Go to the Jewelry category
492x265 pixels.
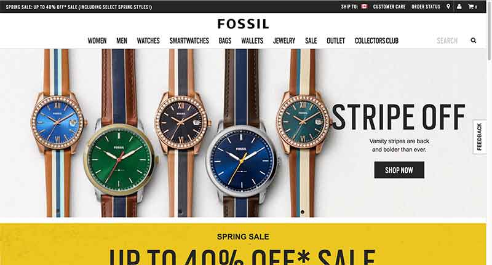pos(284,41)
